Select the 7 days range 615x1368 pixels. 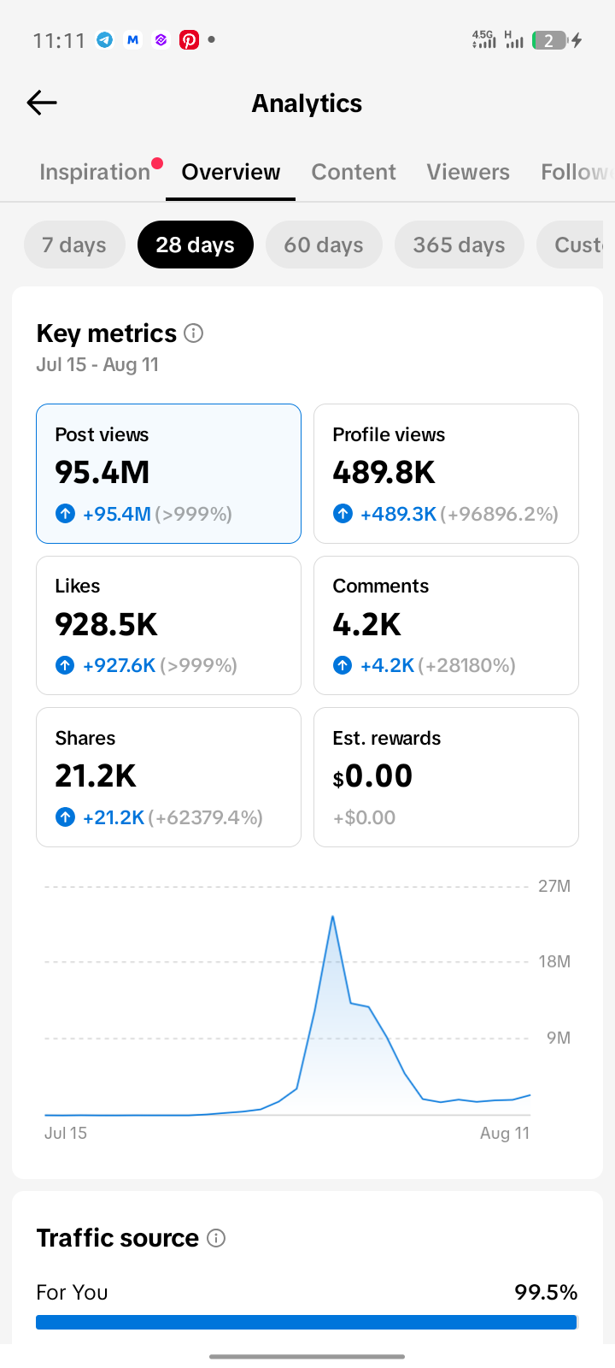point(74,245)
